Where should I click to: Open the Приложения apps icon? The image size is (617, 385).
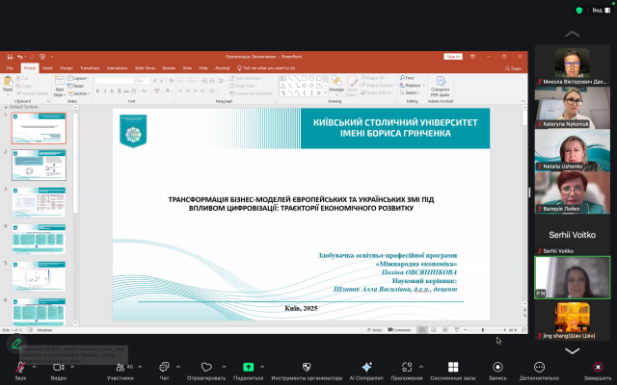(x=407, y=368)
